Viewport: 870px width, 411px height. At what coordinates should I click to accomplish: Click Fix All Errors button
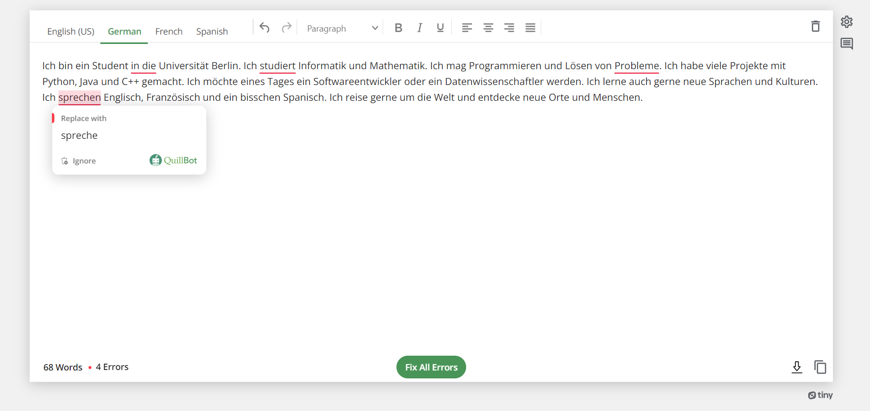point(431,367)
